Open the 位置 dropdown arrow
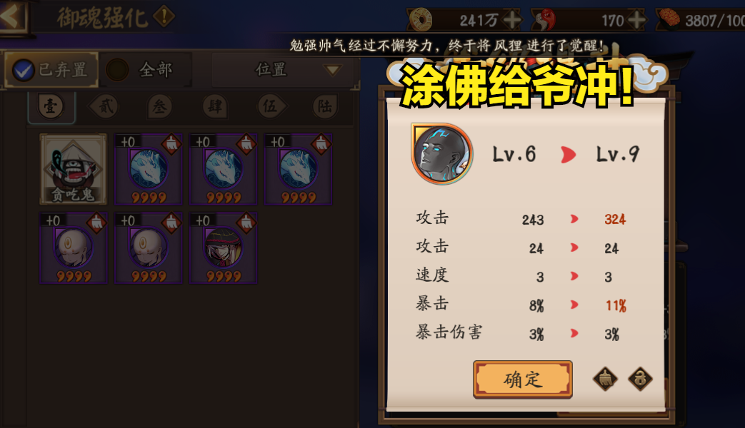 point(332,70)
